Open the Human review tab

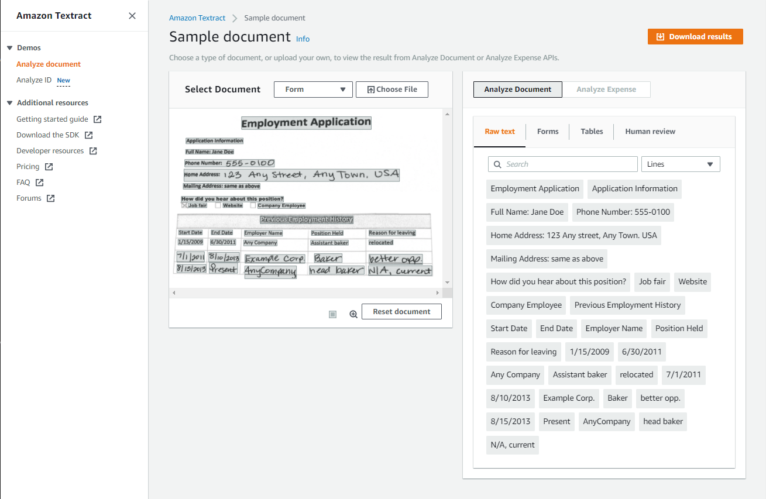pos(650,132)
